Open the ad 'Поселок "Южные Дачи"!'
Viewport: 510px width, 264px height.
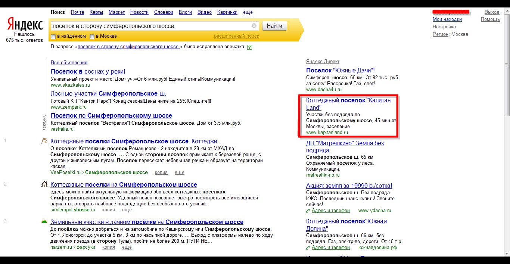tap(340, 71)
